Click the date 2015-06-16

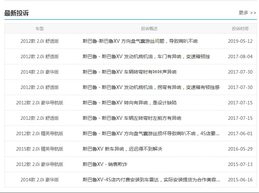[x=240, y=180]
